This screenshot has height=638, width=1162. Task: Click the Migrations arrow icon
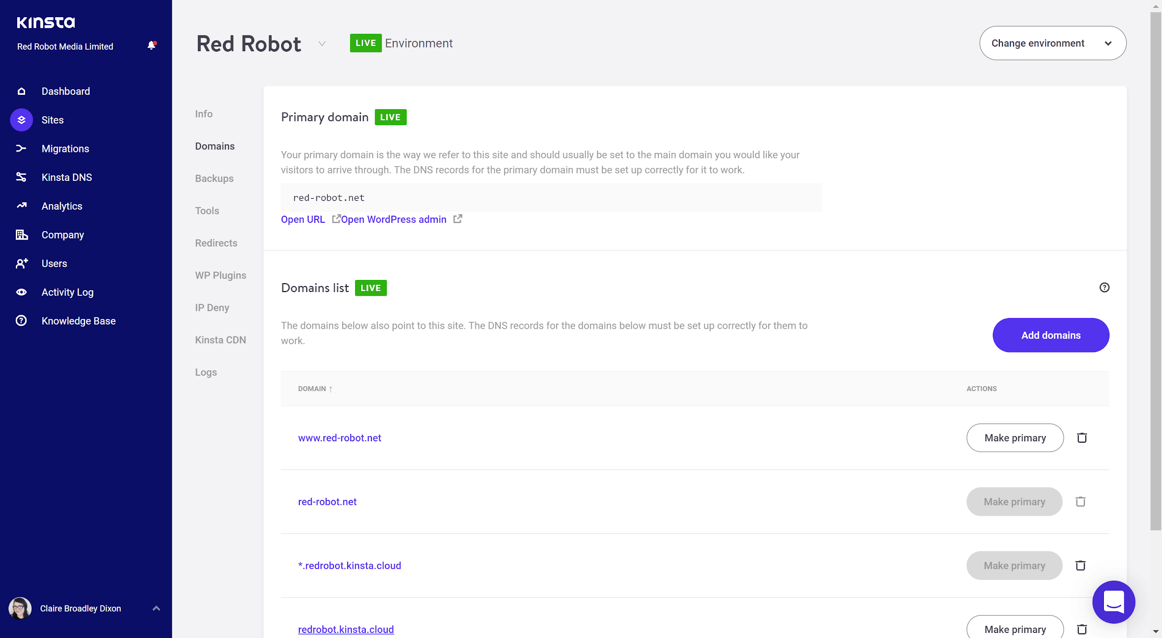pyautogui.click(x=21, y=149)
